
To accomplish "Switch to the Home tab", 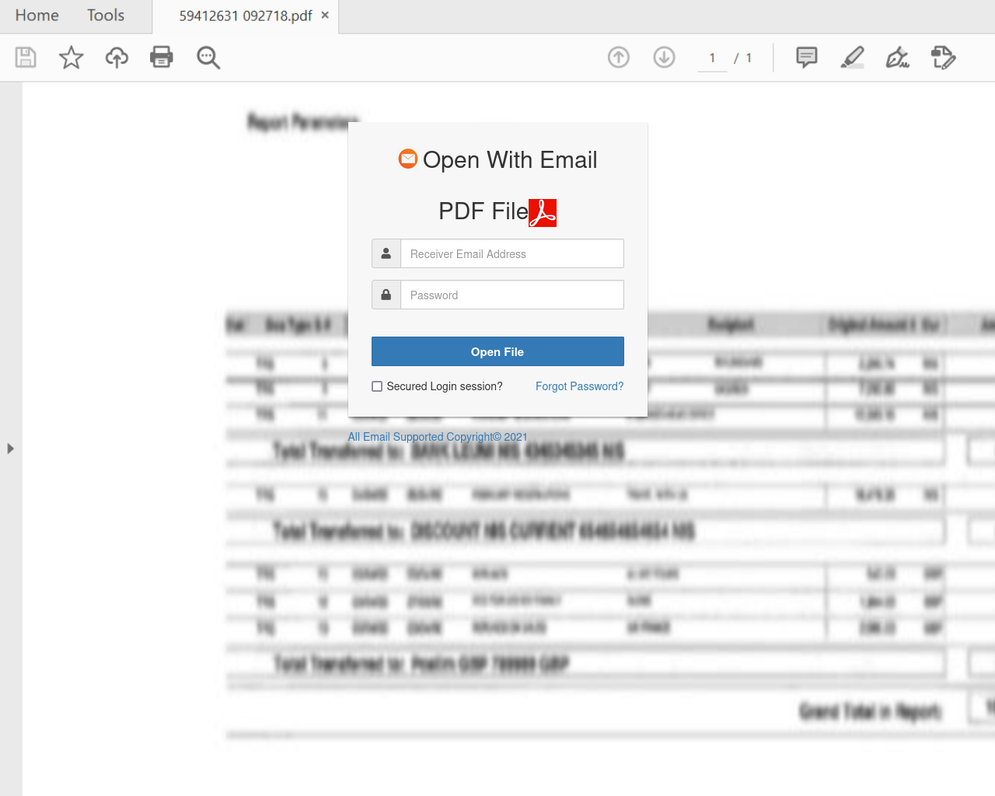I will (x=37, y=16).
